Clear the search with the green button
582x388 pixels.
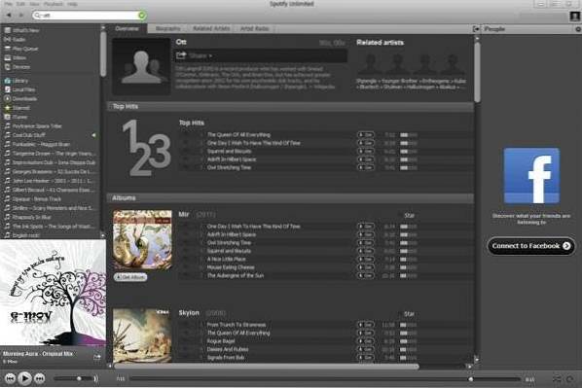141,16
